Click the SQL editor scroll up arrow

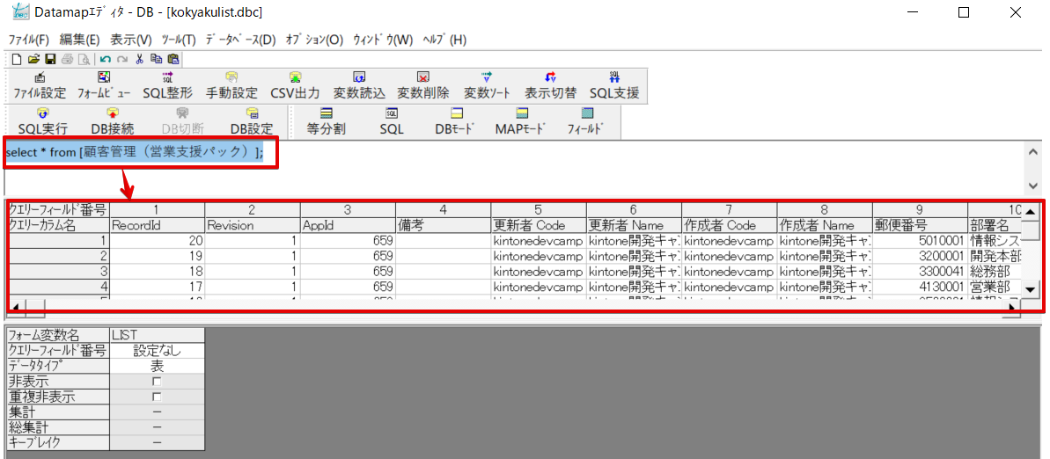pos(1033,151)
